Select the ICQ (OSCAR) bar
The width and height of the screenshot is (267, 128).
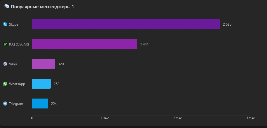tap(84, 44)
